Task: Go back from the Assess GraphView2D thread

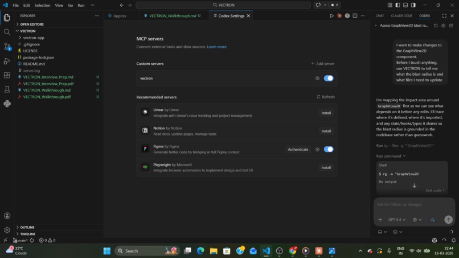Action: pos(376,26)
